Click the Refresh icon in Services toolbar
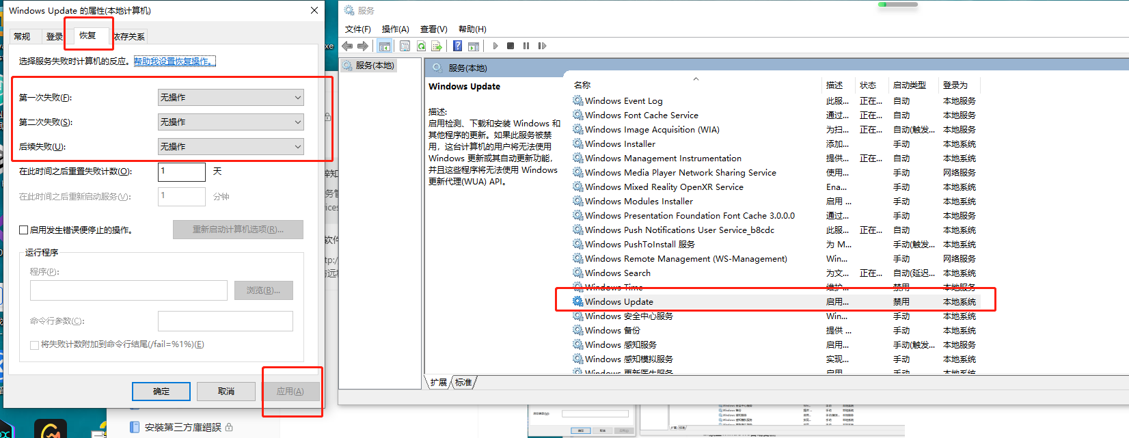 click(421, 46)
